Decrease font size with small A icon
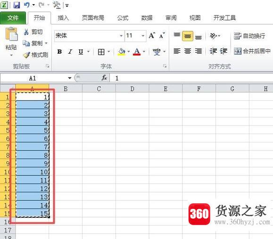The image size is (273, 239). [x=162, y=36]
